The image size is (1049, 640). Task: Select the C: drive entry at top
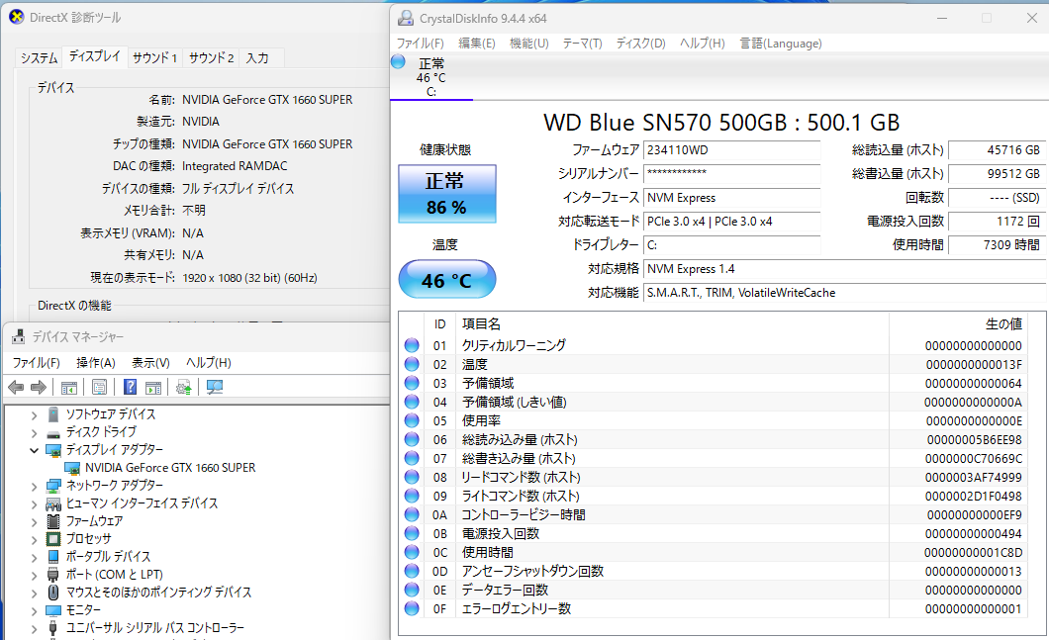(x=430, y=77)
